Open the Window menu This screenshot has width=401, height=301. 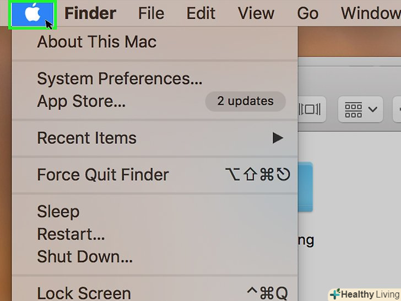coord(370,13)
